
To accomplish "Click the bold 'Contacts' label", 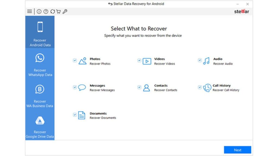I will point(161,85).
